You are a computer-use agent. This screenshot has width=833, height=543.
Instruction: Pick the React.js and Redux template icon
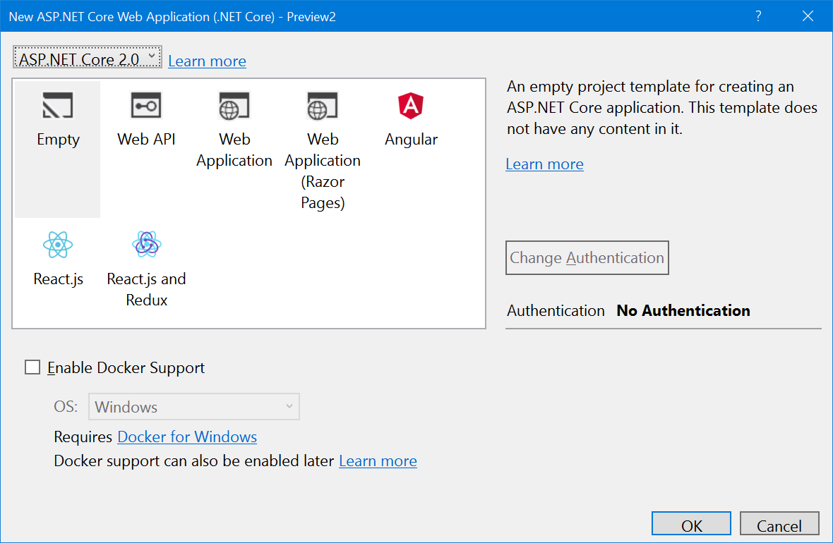pos(147,245)
